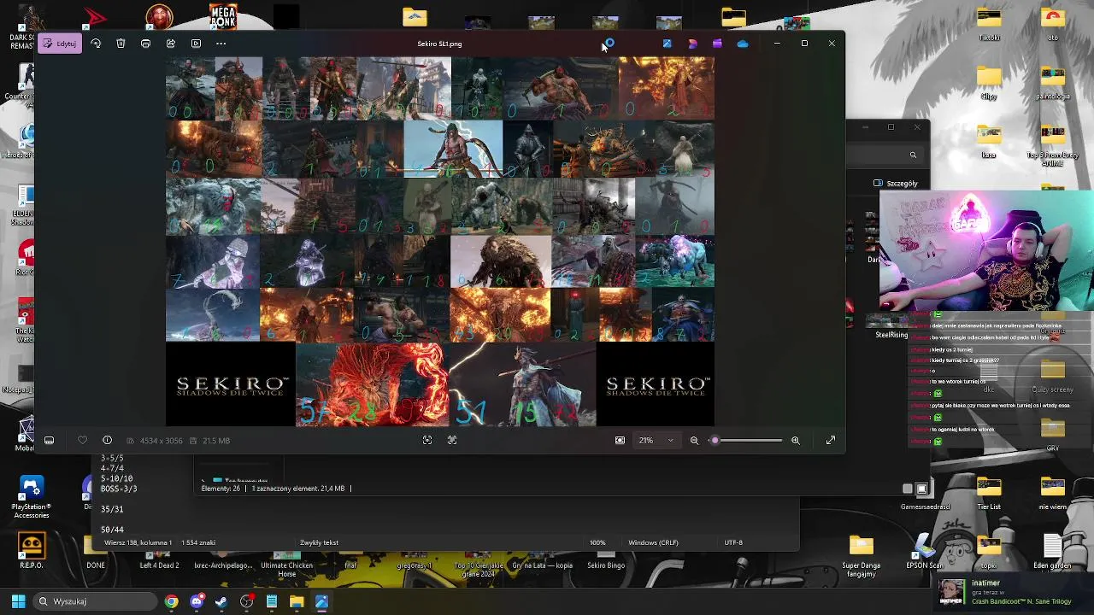
Task: Click Windows (CRLF) in Notepad status bar
Action: click(653, 542)
